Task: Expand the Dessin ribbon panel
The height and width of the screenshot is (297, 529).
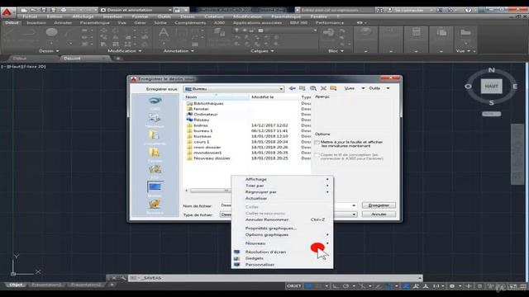Action: (49, 51)
